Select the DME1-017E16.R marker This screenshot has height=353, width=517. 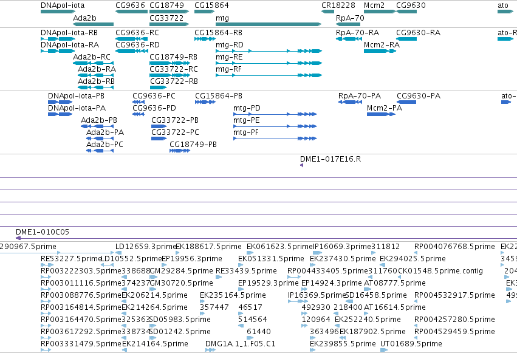301,165
